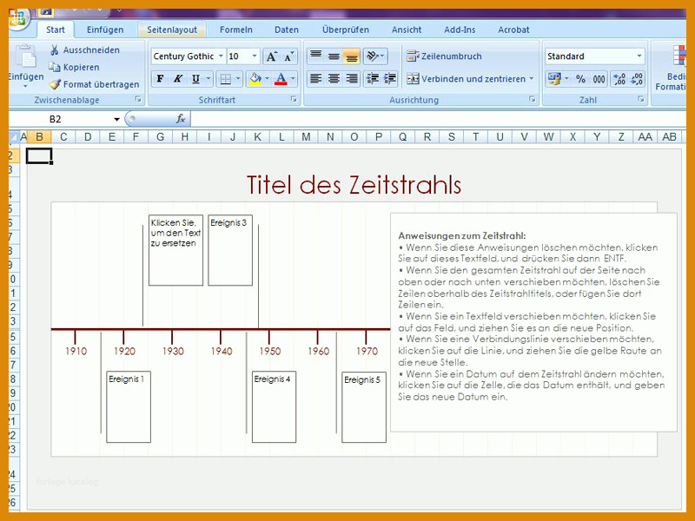Viewport: 695px width, 521px height.
Task: Open the Zwischenablage dialog launcher
Action: (x=138, y=99)
